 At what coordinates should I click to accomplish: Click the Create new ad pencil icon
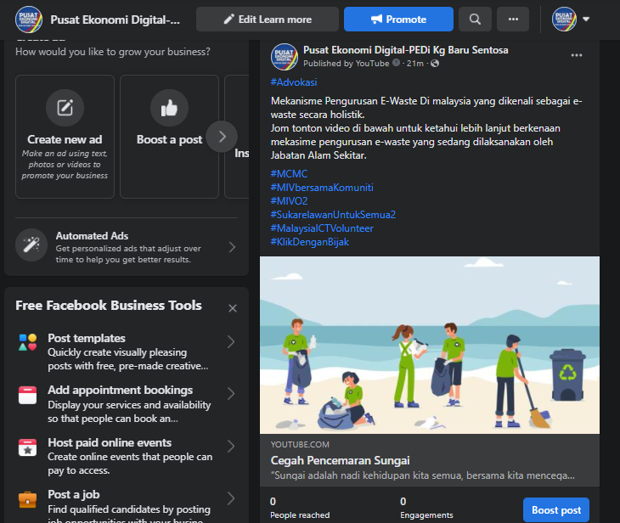[x=65, y=108]
